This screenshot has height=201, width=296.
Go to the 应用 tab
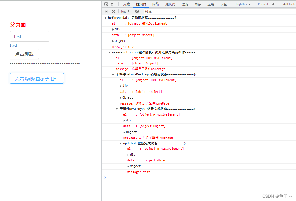click(211, 4)
